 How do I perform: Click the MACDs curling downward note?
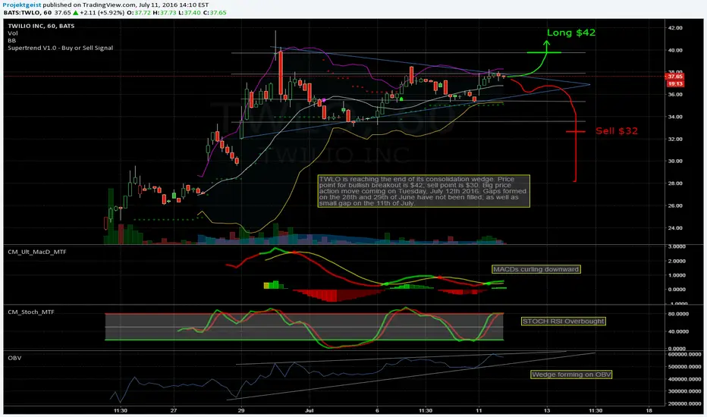536,269
